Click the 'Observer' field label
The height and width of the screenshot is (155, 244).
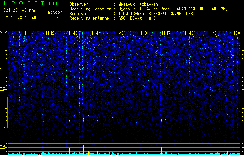[x=79, y=4]
